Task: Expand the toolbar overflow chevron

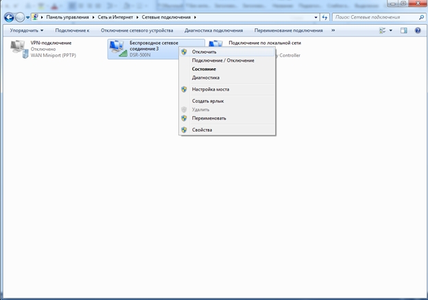Action: click(333, 31)
